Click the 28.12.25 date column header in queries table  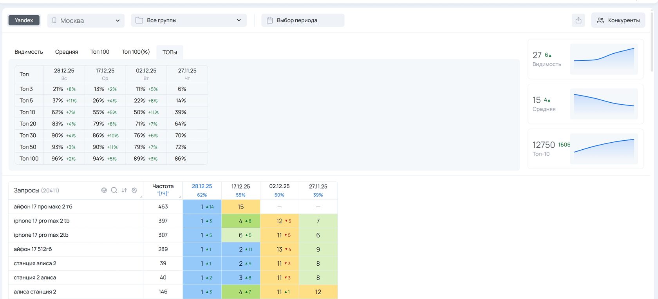pos(202,190)
